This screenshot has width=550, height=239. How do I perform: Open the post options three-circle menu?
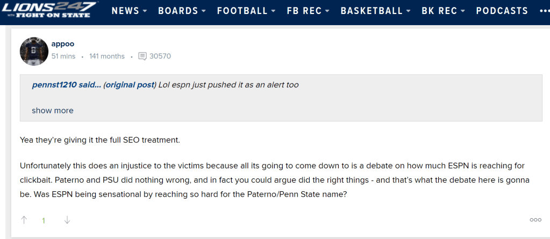(x=535, y=220)
